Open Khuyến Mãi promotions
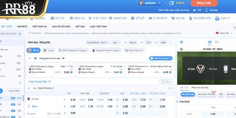The image size is (236, 118). coord(200,18)
